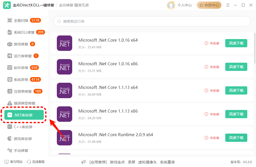Focus the 请搜索运行库 search field
The height and width of the screenshot is (167, 256).
[152, 21]
